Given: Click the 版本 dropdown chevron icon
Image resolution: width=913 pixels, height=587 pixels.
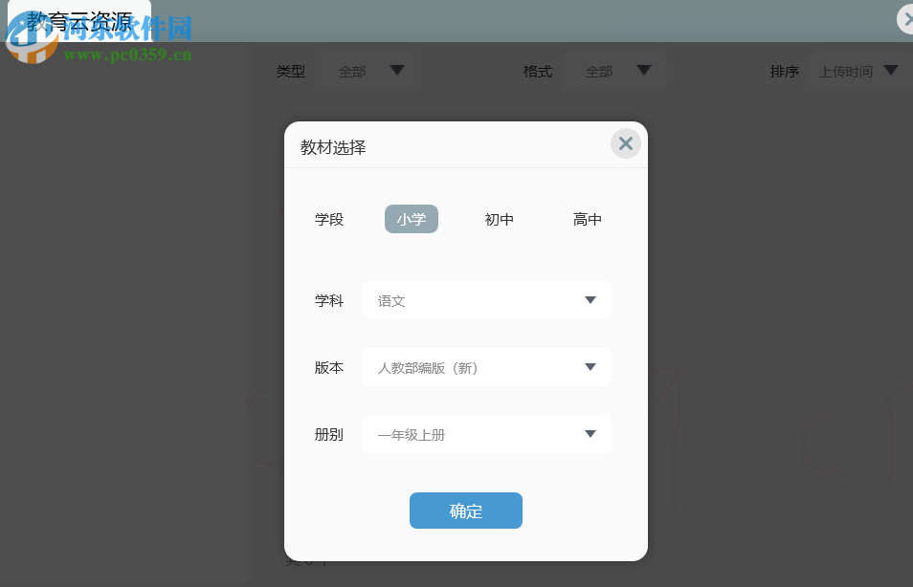Looking at the screenshot, I should pyautogui.click(x=591, y=366).
